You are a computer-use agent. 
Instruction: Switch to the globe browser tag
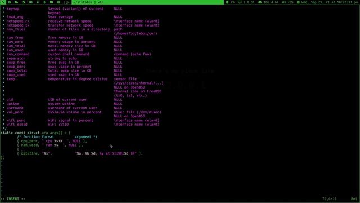click(10, 2)
